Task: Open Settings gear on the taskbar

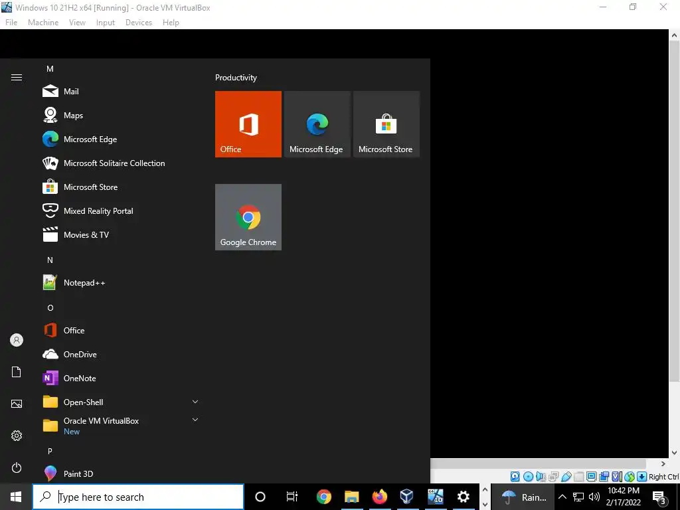Action: (x=463, y=497)
